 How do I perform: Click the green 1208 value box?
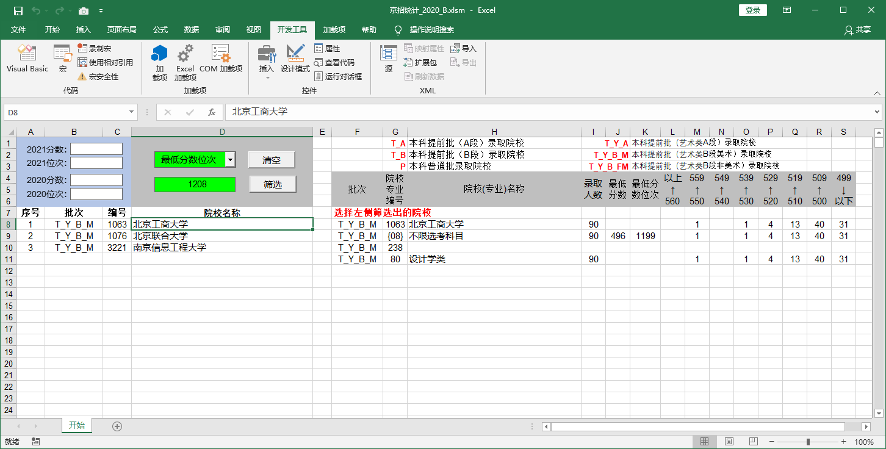click(195, 184)
